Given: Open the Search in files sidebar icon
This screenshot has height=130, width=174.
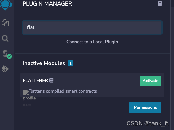Looking at the screenshot, I should 5,39.
